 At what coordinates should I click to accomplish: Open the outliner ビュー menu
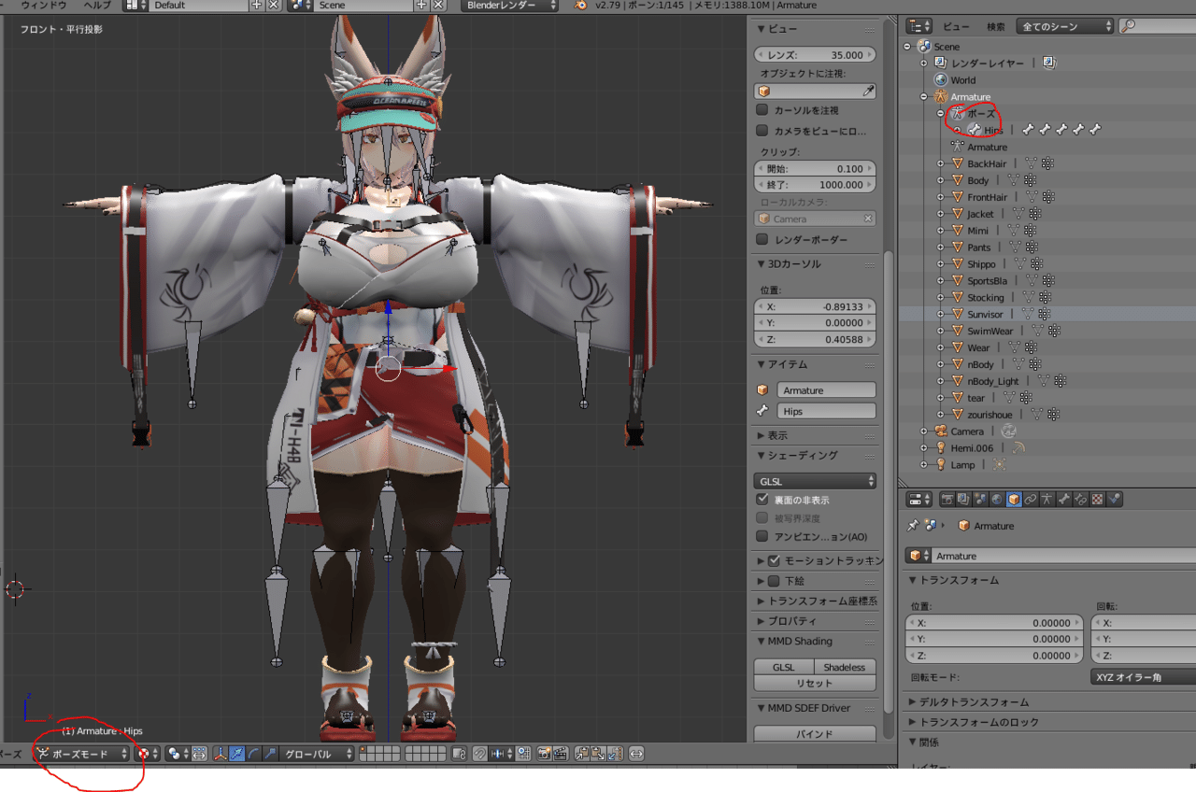coord(956,26)
